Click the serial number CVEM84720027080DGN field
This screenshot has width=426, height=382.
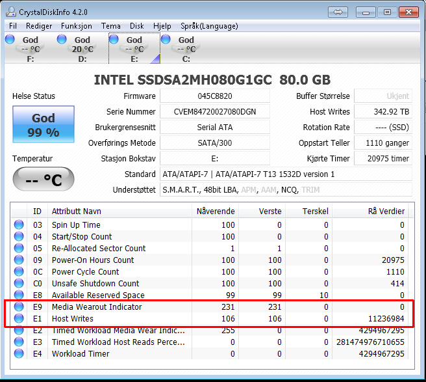[215, 112]
